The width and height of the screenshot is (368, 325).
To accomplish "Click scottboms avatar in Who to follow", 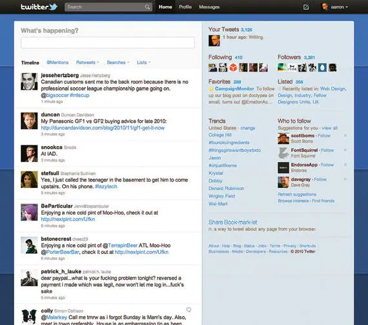I will click(283, 138).
